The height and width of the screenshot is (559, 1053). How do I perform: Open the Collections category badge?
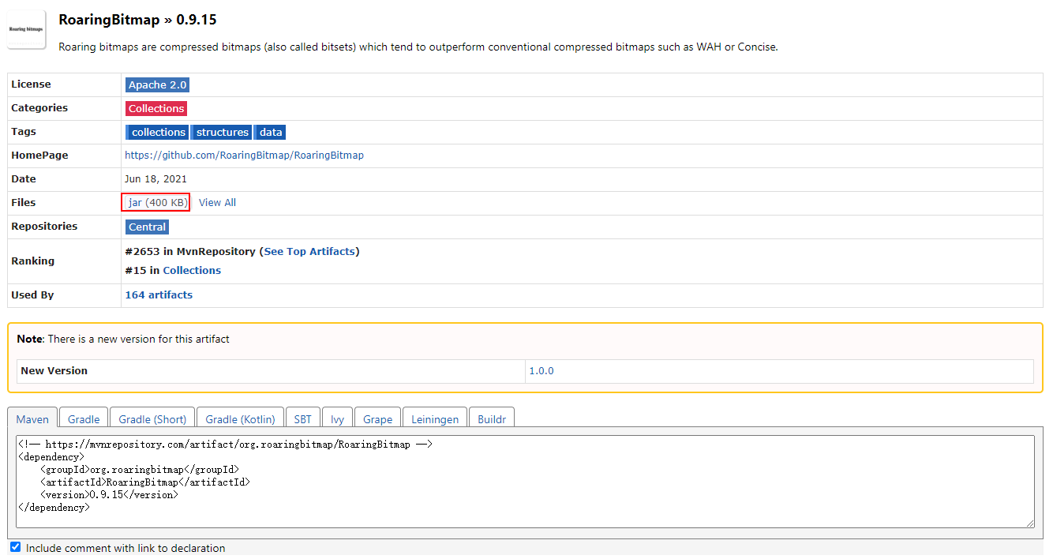(156, 108)
